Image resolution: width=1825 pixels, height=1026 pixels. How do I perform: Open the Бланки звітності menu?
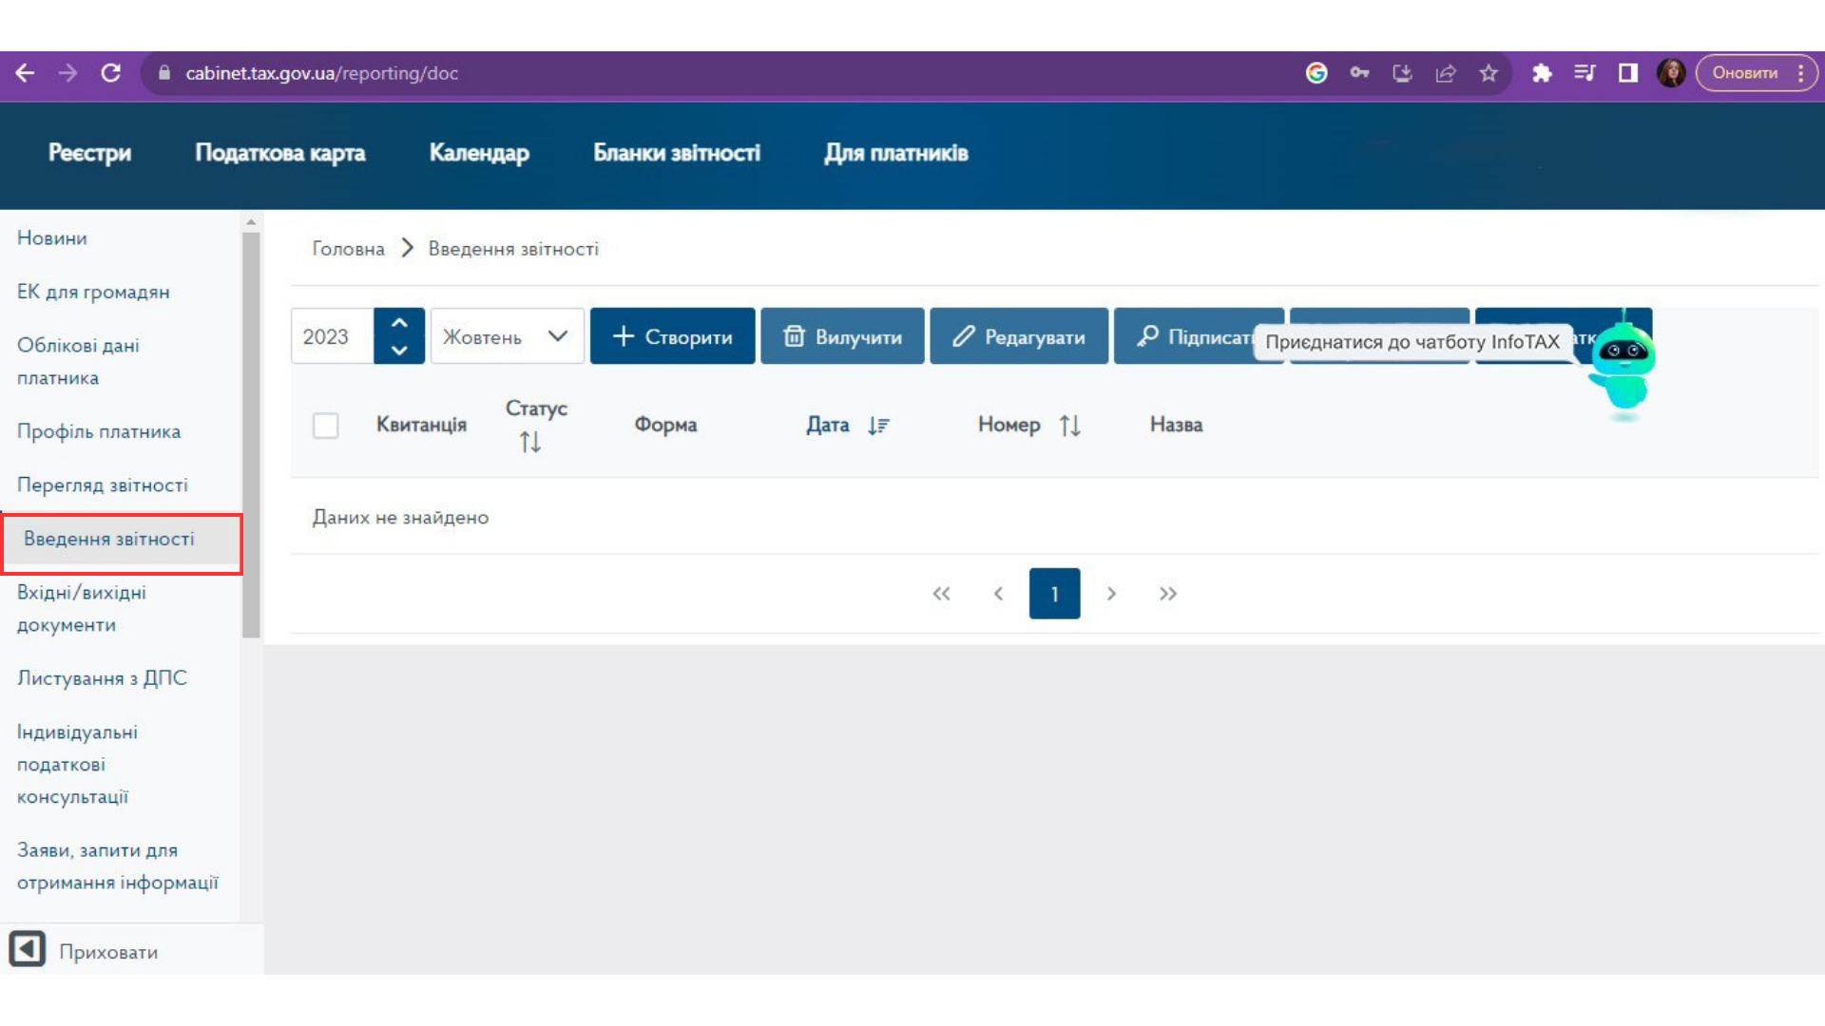click(x=677, y=153)
